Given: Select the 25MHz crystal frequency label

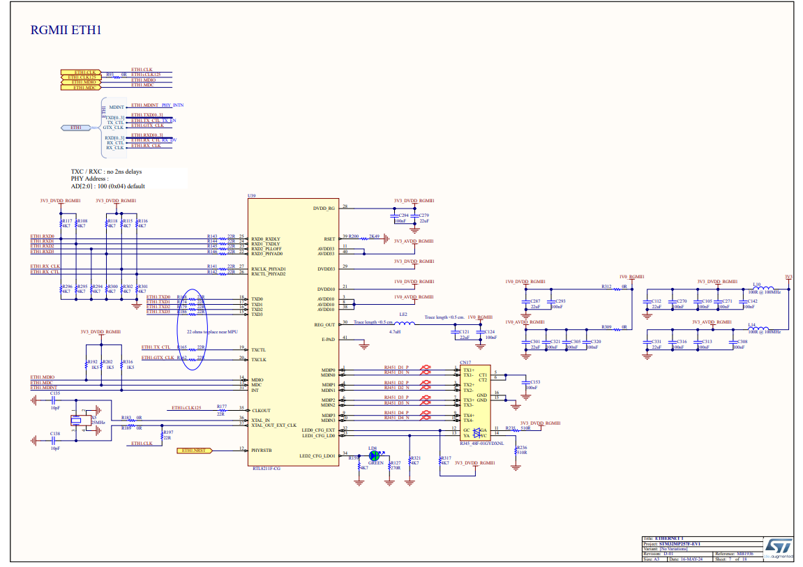Looking at the screenshot, I should [98, 423].
